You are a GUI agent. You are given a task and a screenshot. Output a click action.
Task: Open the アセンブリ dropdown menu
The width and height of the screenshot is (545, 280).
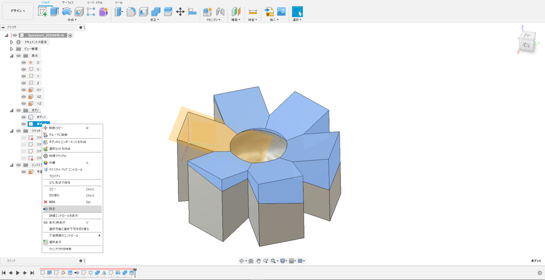tap(213, 20)
